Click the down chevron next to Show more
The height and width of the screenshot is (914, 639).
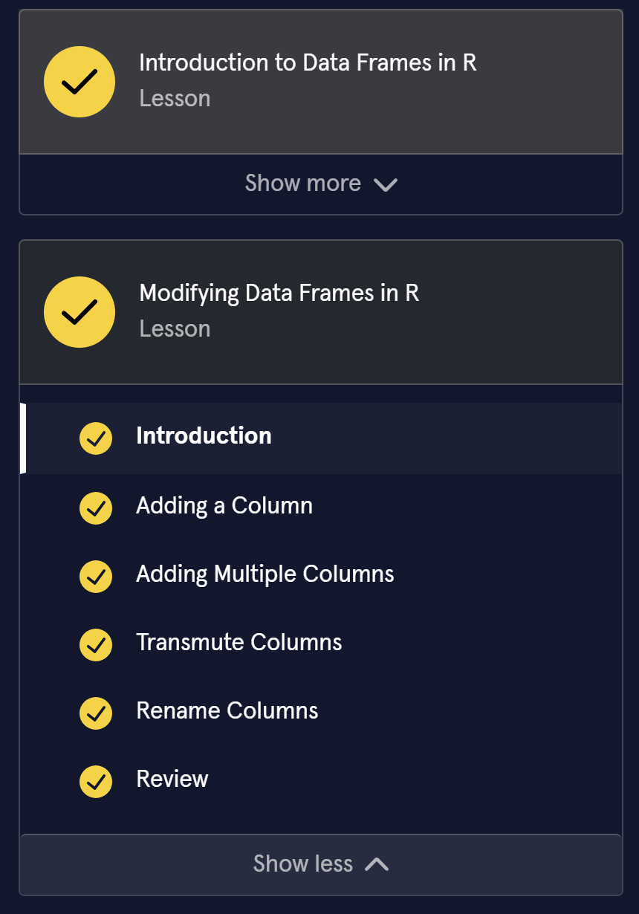(386, 185)
